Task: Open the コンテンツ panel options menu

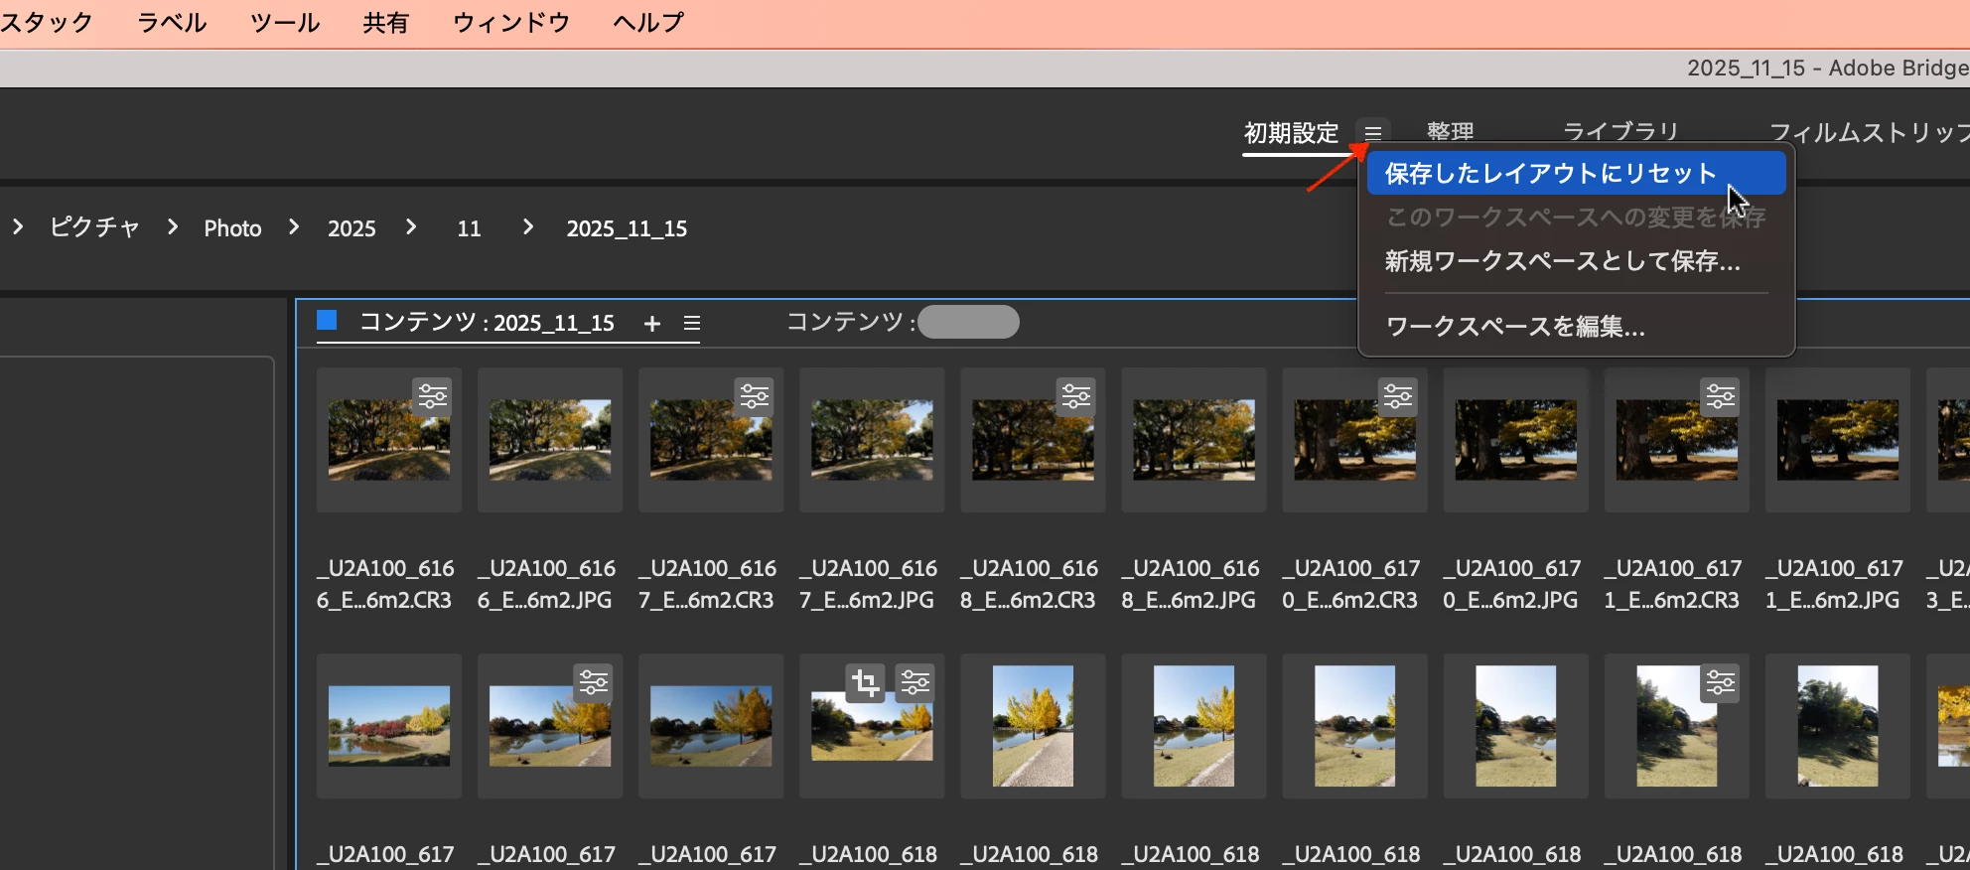Action: [x=692, y=324]
